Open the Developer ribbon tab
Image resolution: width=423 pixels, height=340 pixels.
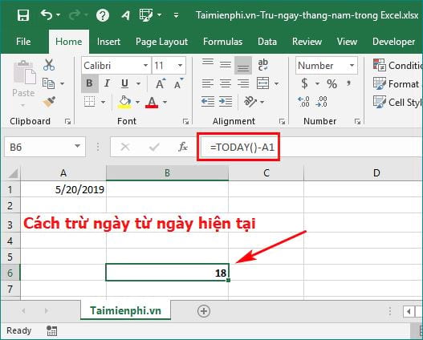(x=393, y=42)
